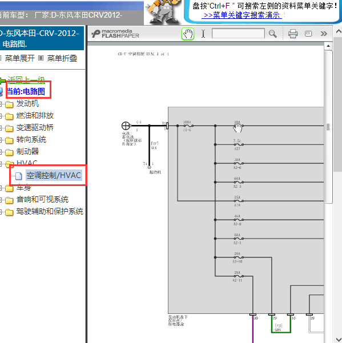The width and height of the screenshot is (342, 343).
Task: Click the 当前:电路图 heading
Action: pos(26,91)
